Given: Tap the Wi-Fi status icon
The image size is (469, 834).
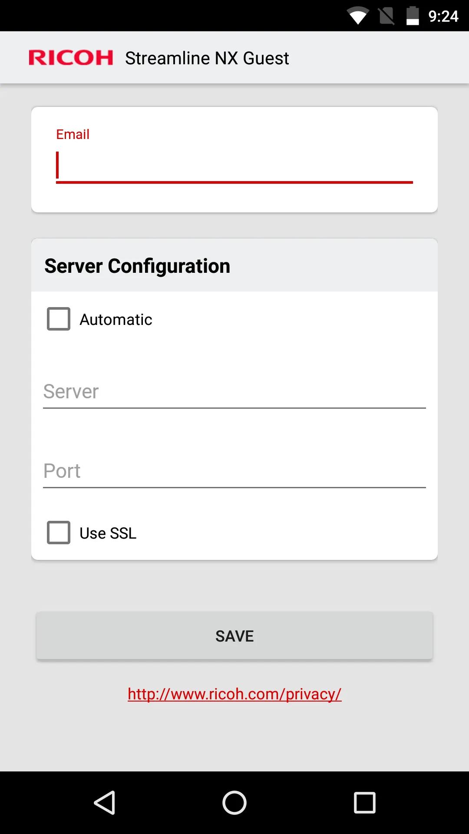Looking at the screenshot, I should point(358,16).
